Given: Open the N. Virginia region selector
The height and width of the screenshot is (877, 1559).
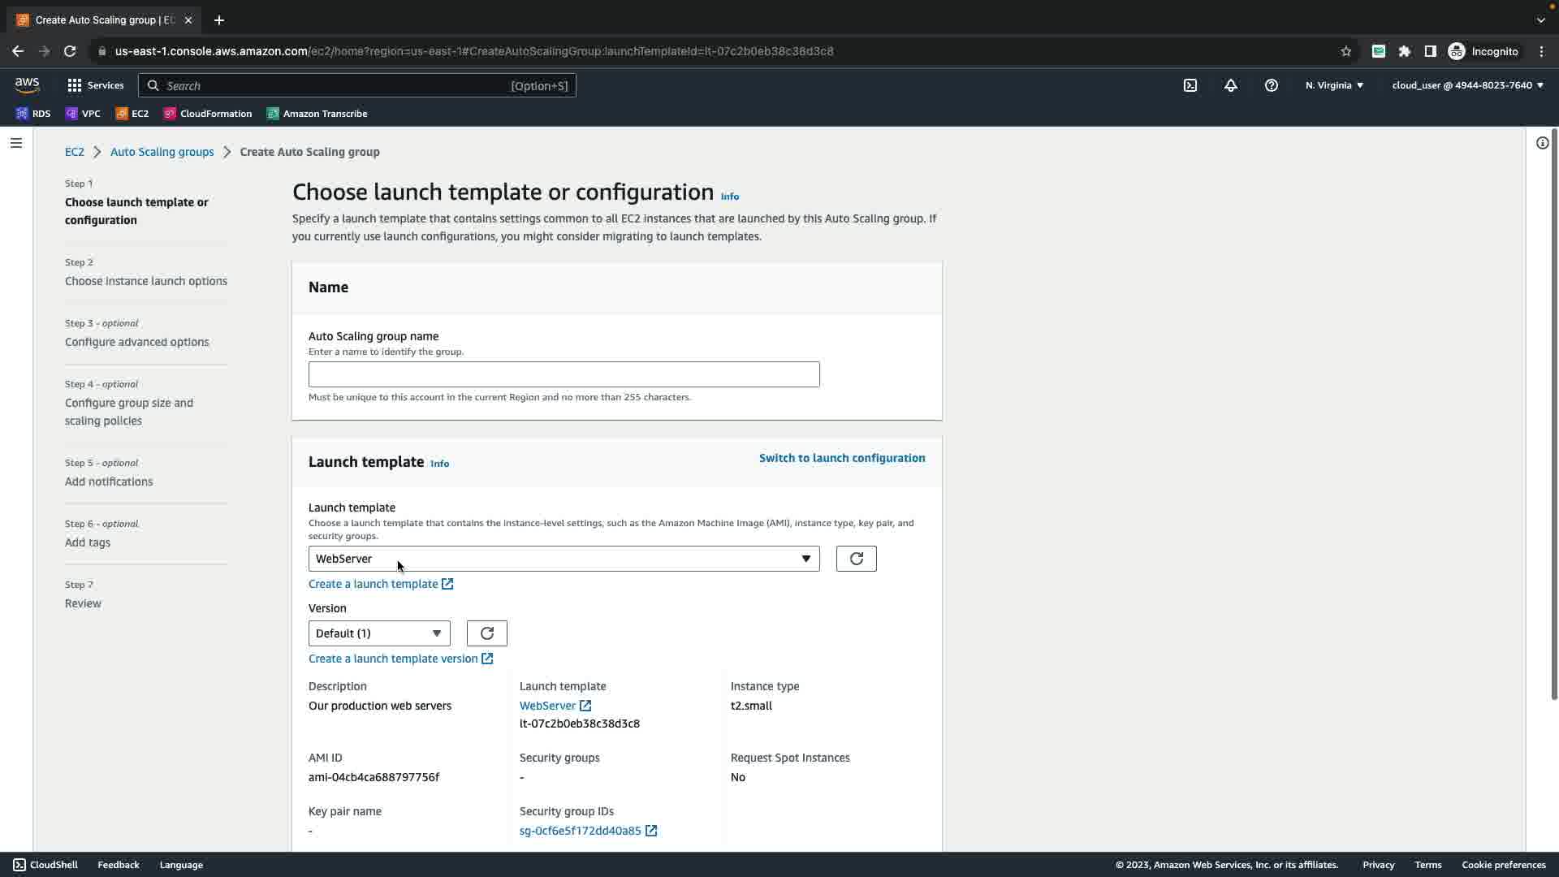Looking at the screenshot, I should 1334,85.
